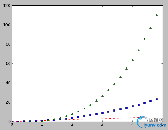Click the red dashed line above x=3
Viewport: 168px width, 130px height.
[x=102, y=119]
